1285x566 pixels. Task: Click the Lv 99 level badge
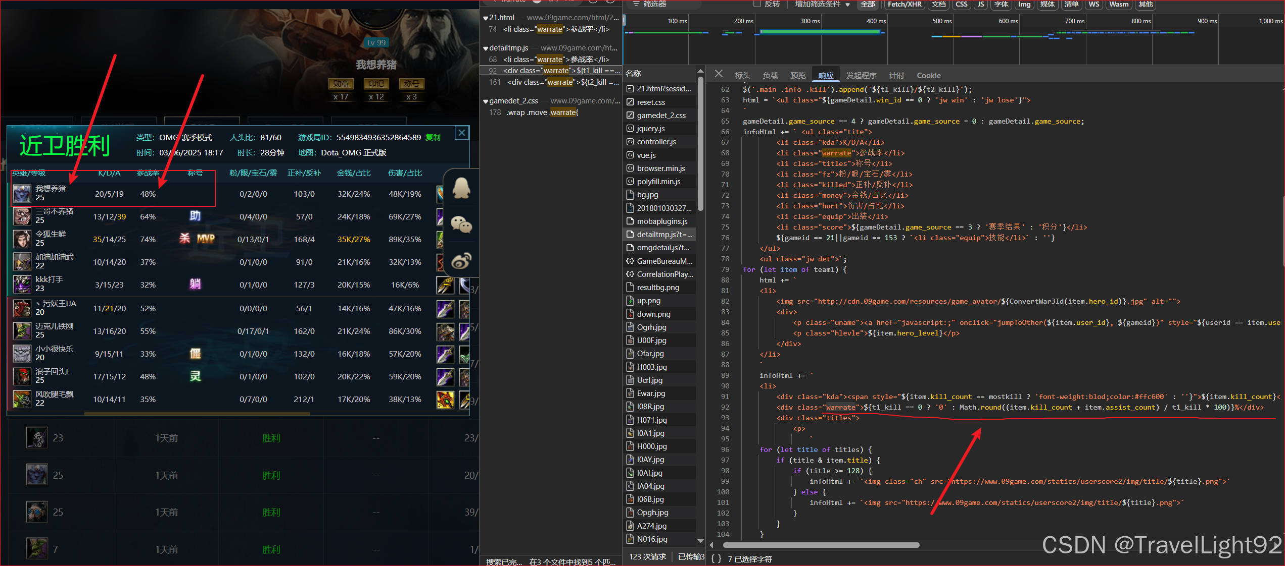click(x=376, y=42)
